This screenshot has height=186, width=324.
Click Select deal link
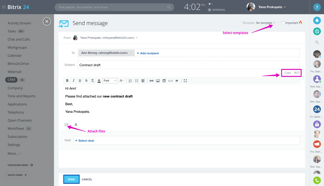[x=84, y=141]
